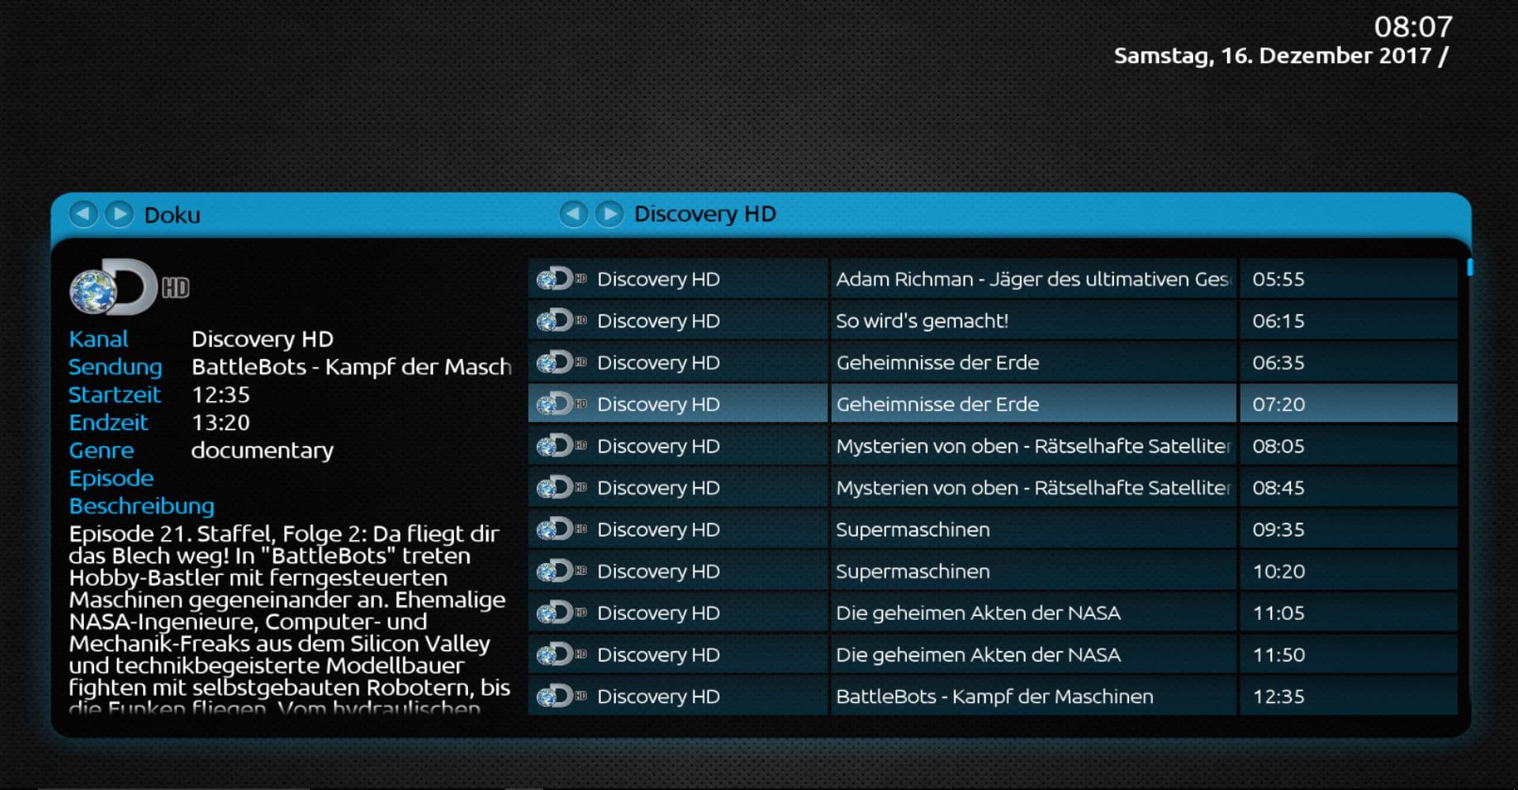Screen dimensions: 1518x790
Task: Click the Discovery logo in the 12:35 row
Action: (x=561, y=696)
